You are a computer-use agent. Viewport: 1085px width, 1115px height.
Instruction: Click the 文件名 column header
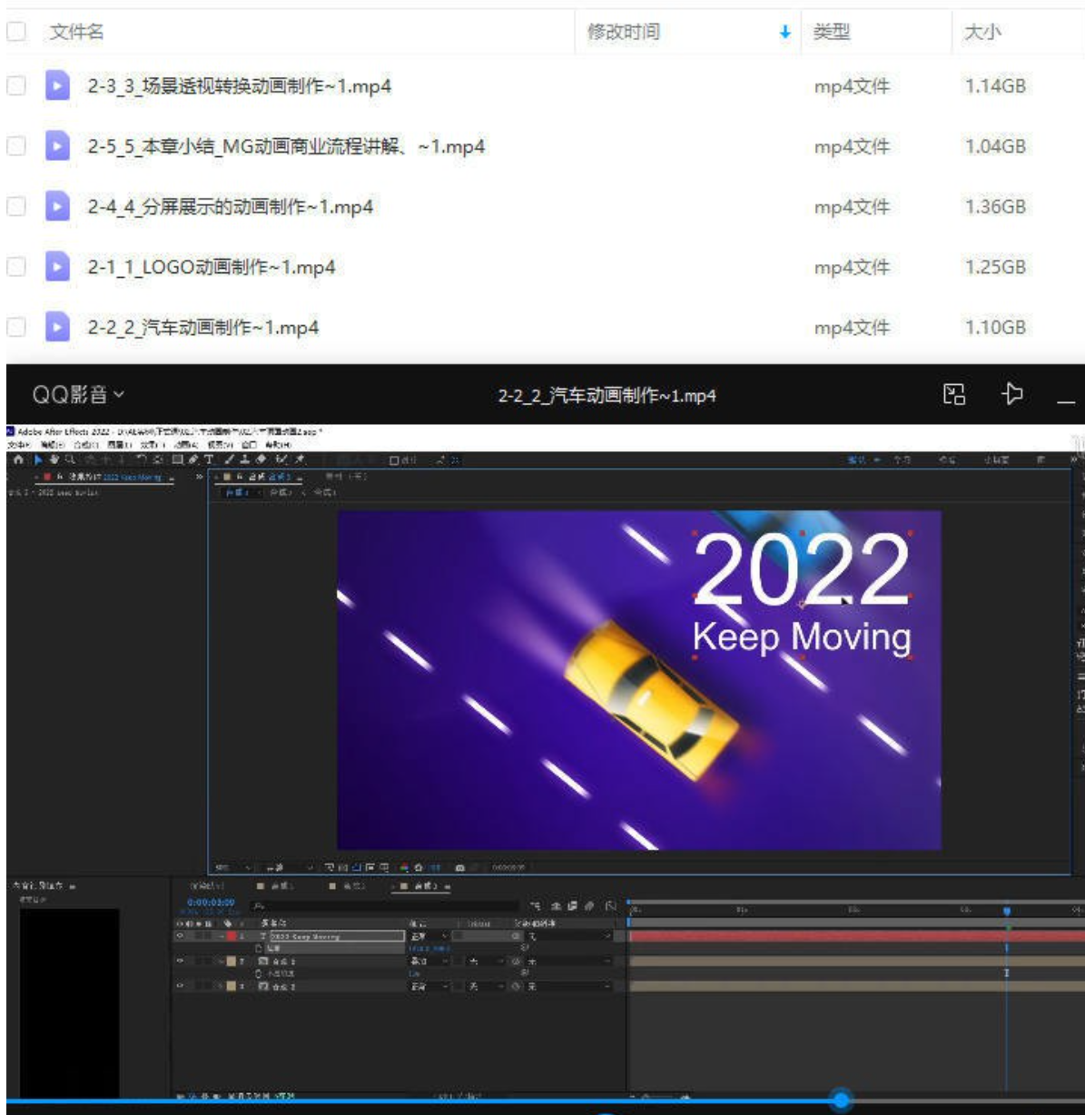pyautogui.click(x=76, y=33)
